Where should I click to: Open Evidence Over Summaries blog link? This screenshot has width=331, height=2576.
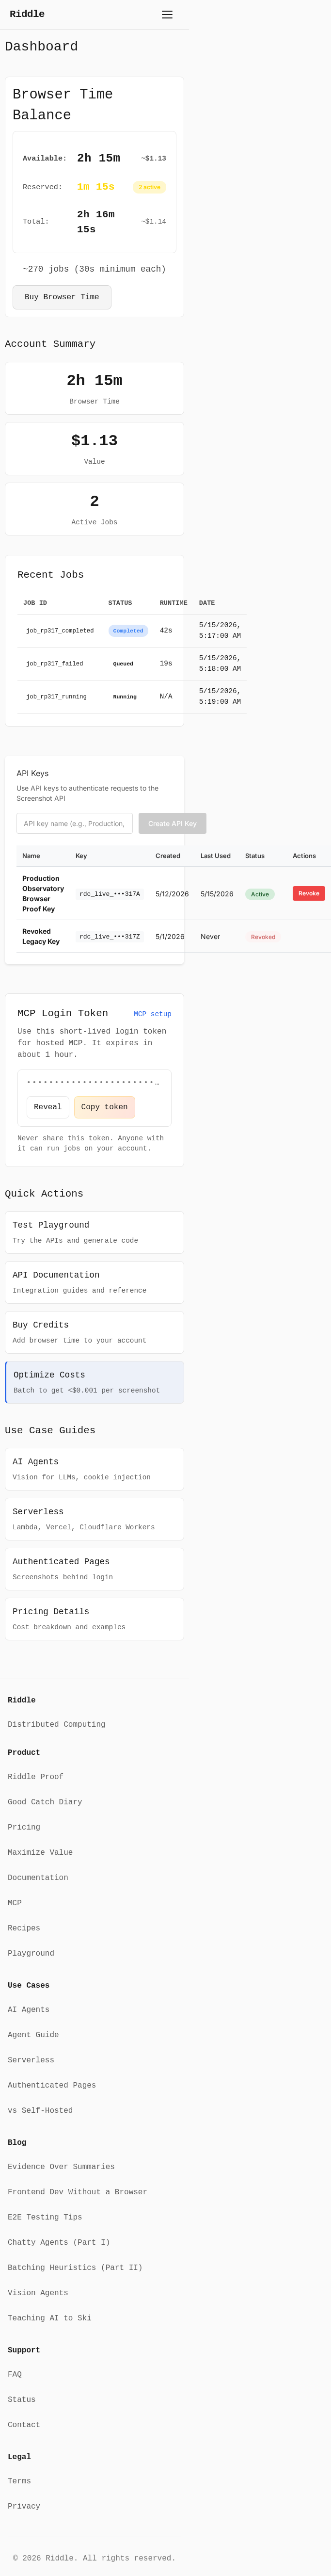click(61, 2166)
